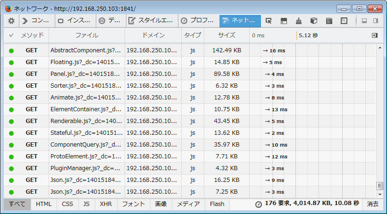Clear requests with the 消去 button
387x214 pixels.
pyautogui.click(x=372, y=204)
